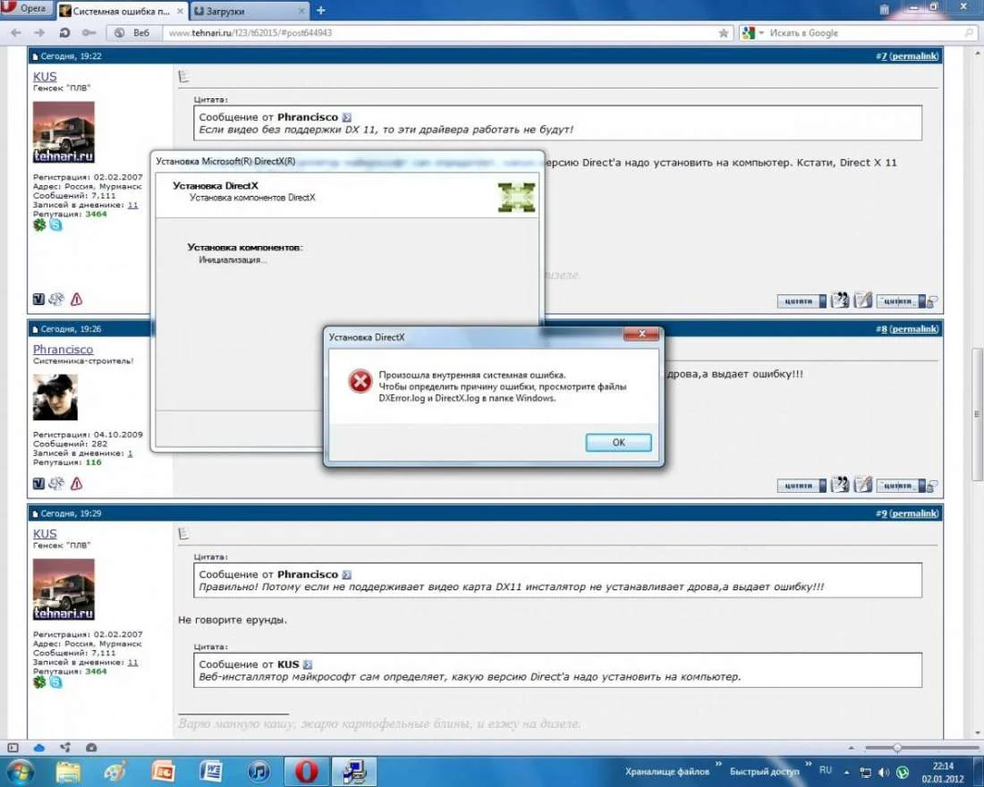Click the volume icon in system tray
This screenshot has width=984, height=787.
point(884,772)
